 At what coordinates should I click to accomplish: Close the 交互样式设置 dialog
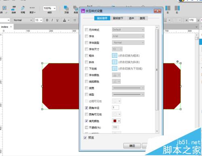158,11
